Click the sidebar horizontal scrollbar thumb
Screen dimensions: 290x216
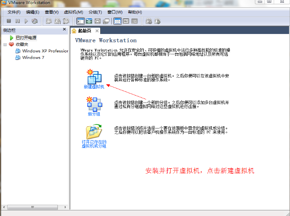click(33, 207)
